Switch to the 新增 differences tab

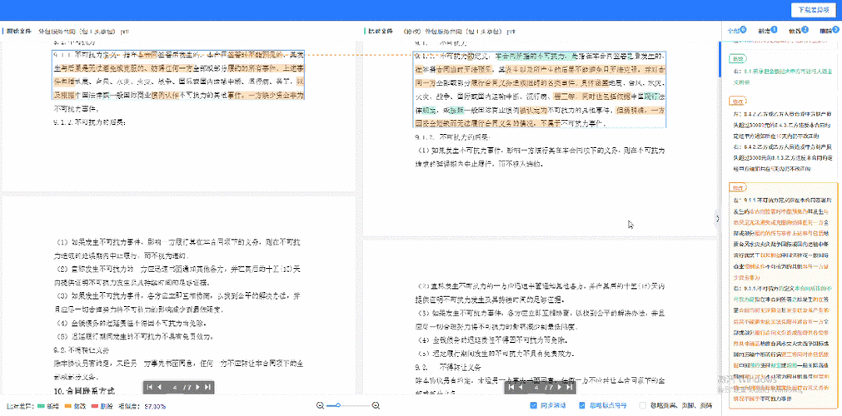pyautogui.click(x=767, y=31)
